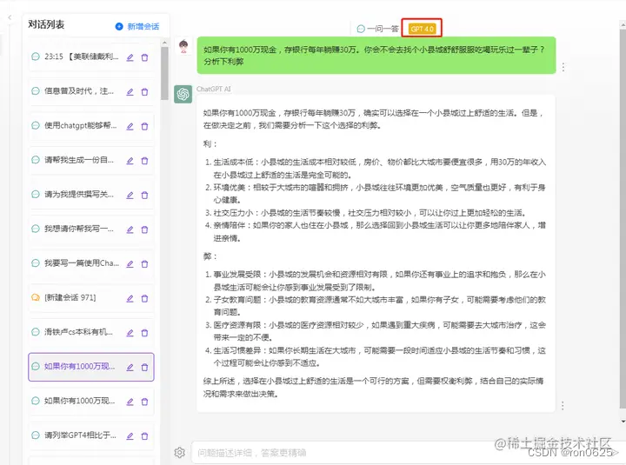Rename the 请帮我生成一份自 conversation
This screenshot has height=465, width=626.
tap(130, 161)
